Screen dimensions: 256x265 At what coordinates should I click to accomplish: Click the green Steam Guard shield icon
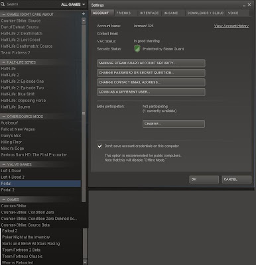(137, 48)
